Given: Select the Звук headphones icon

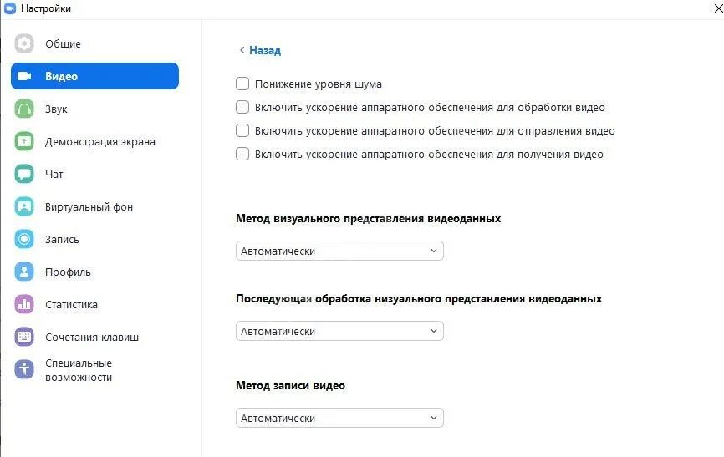Looking at the screenshot, I should [24, 109].
